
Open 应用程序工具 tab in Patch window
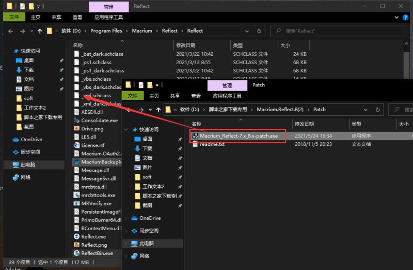tap(227, 96)
